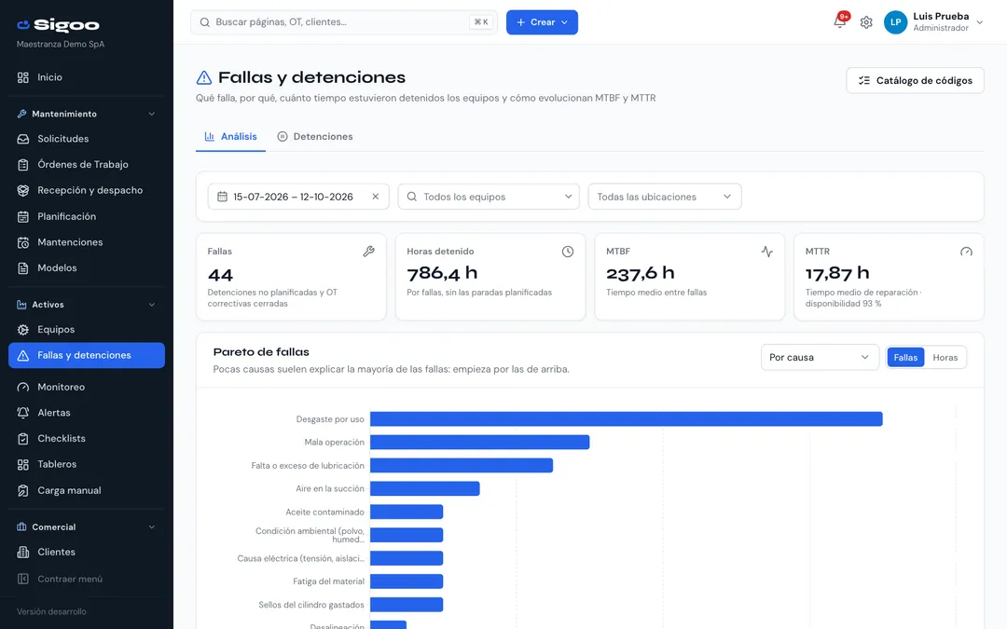Screen dimensions: 1007x629
Task: Click the Desgaste por uso bar
Action: coord(627,419)
